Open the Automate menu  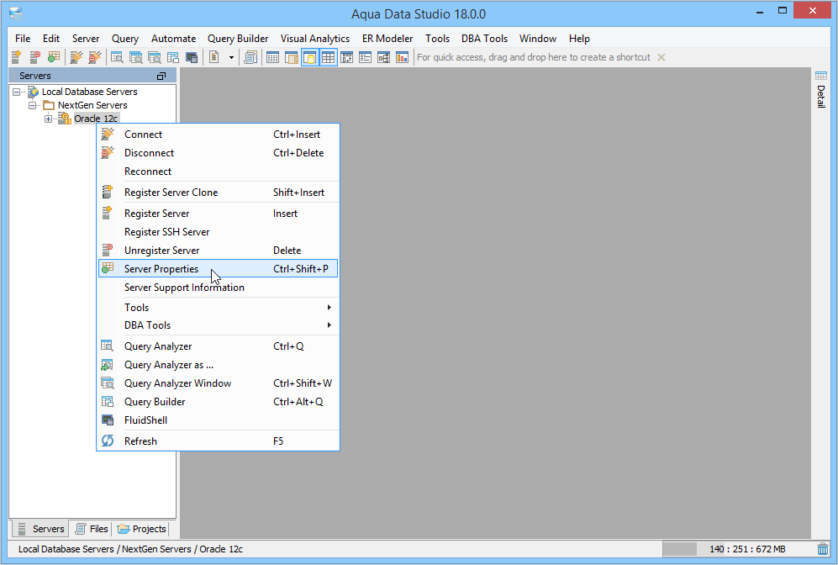point(174,39)
